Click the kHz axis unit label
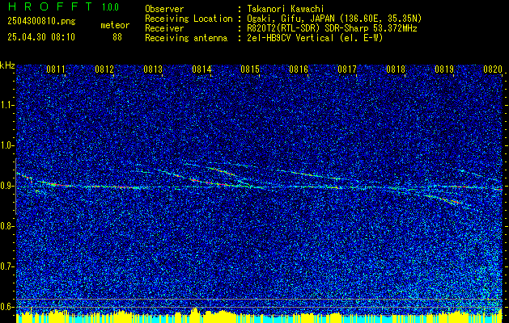The image size is (509, 323). pyautogui.click(x=7, y=65)
